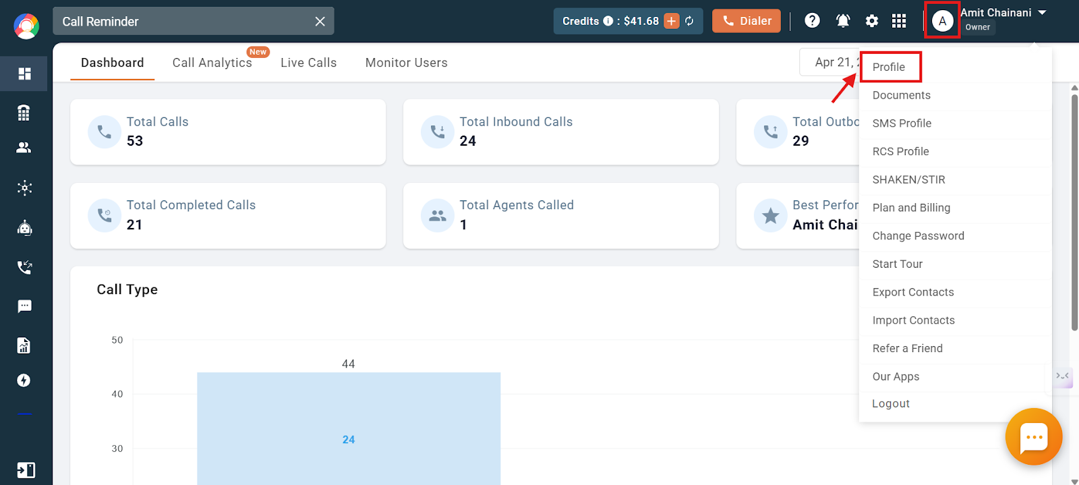The height and width of the screenshot is (485, 1079).
Task: Open the orange live chat widget
Action: (1034, 437)
